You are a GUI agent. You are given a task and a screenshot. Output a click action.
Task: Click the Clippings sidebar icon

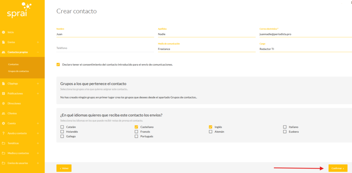click(3, 83)
